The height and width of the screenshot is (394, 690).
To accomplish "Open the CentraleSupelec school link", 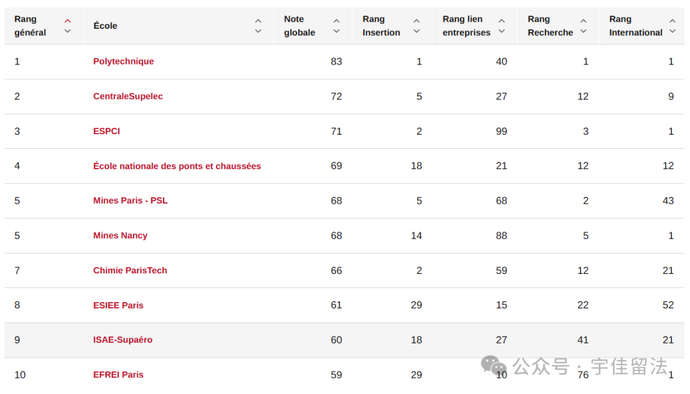I will pyautogui.click(x=128, y=96).
